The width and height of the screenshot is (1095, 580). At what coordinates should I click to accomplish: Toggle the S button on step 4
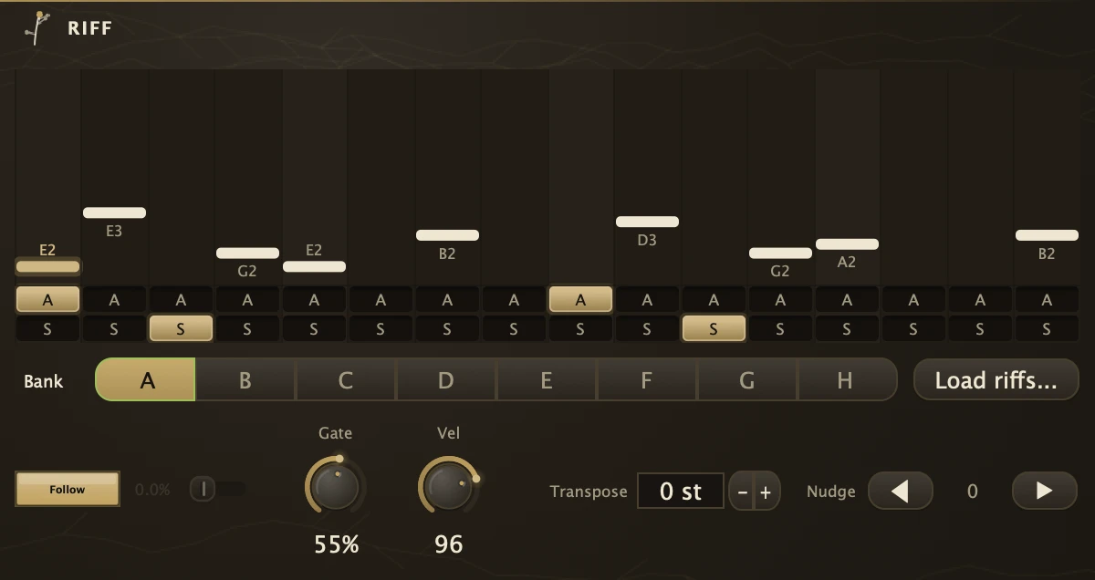click(x=247, y=329)
